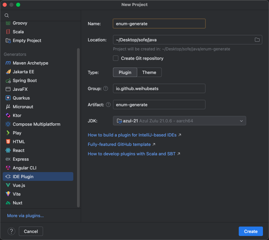Switch project type to Theme

pyautogui.click(x=149, y=72)
